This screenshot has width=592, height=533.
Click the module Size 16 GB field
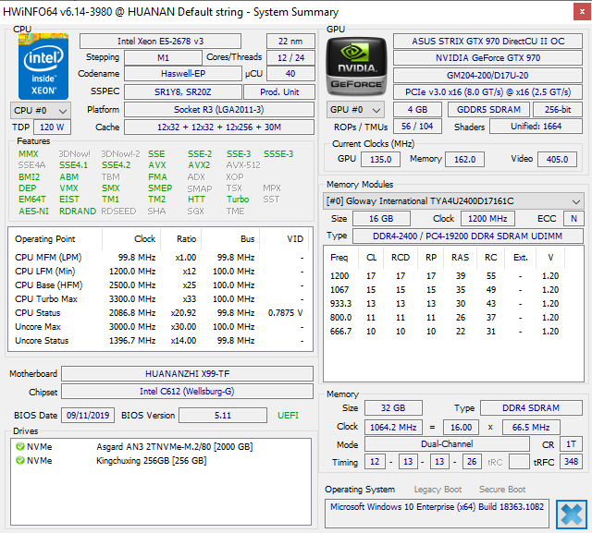(381, 219)
